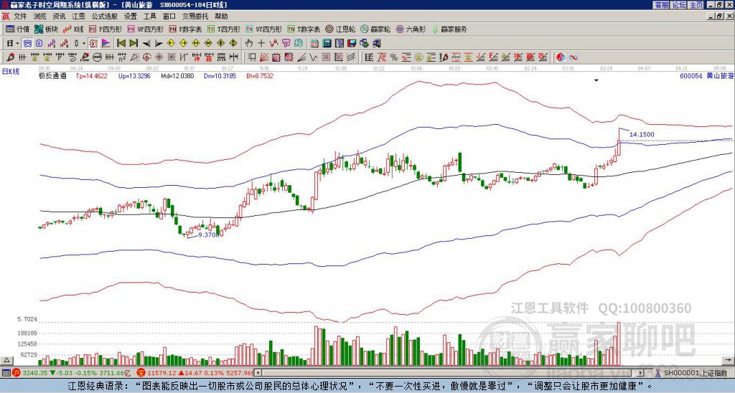Screen dimensions: 735x393
Task: Click the colorful triangle flag icon
Action: (x=106, y=44)
